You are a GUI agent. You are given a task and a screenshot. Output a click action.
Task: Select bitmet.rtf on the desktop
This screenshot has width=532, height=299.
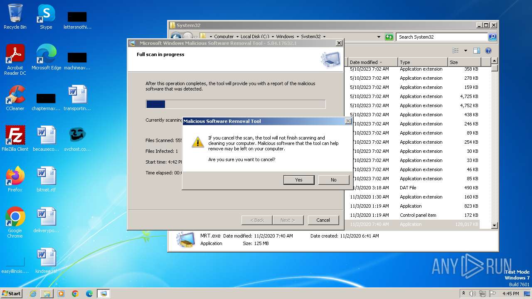pyautogui.click(x=46, y=179)
